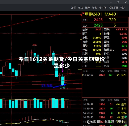The height and width of the screenshot is (126, 129).
Task: Click the 跌停 value 2189
Action: tap(124, 66)
